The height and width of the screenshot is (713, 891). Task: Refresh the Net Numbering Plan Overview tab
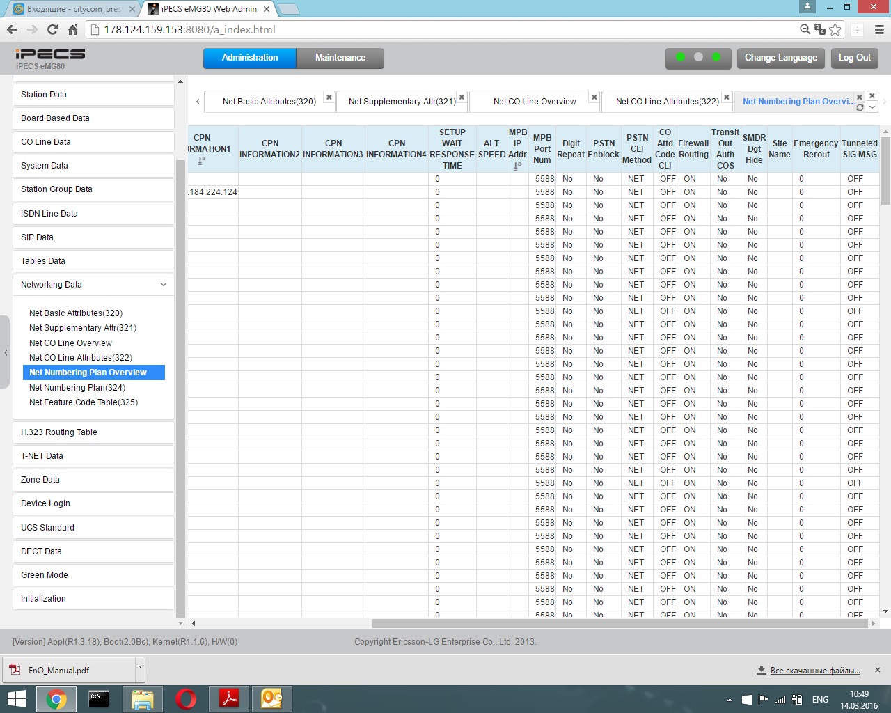860,108
